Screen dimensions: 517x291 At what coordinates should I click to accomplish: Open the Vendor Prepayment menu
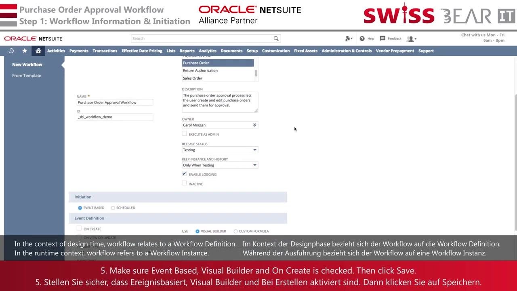pos(395,51)
